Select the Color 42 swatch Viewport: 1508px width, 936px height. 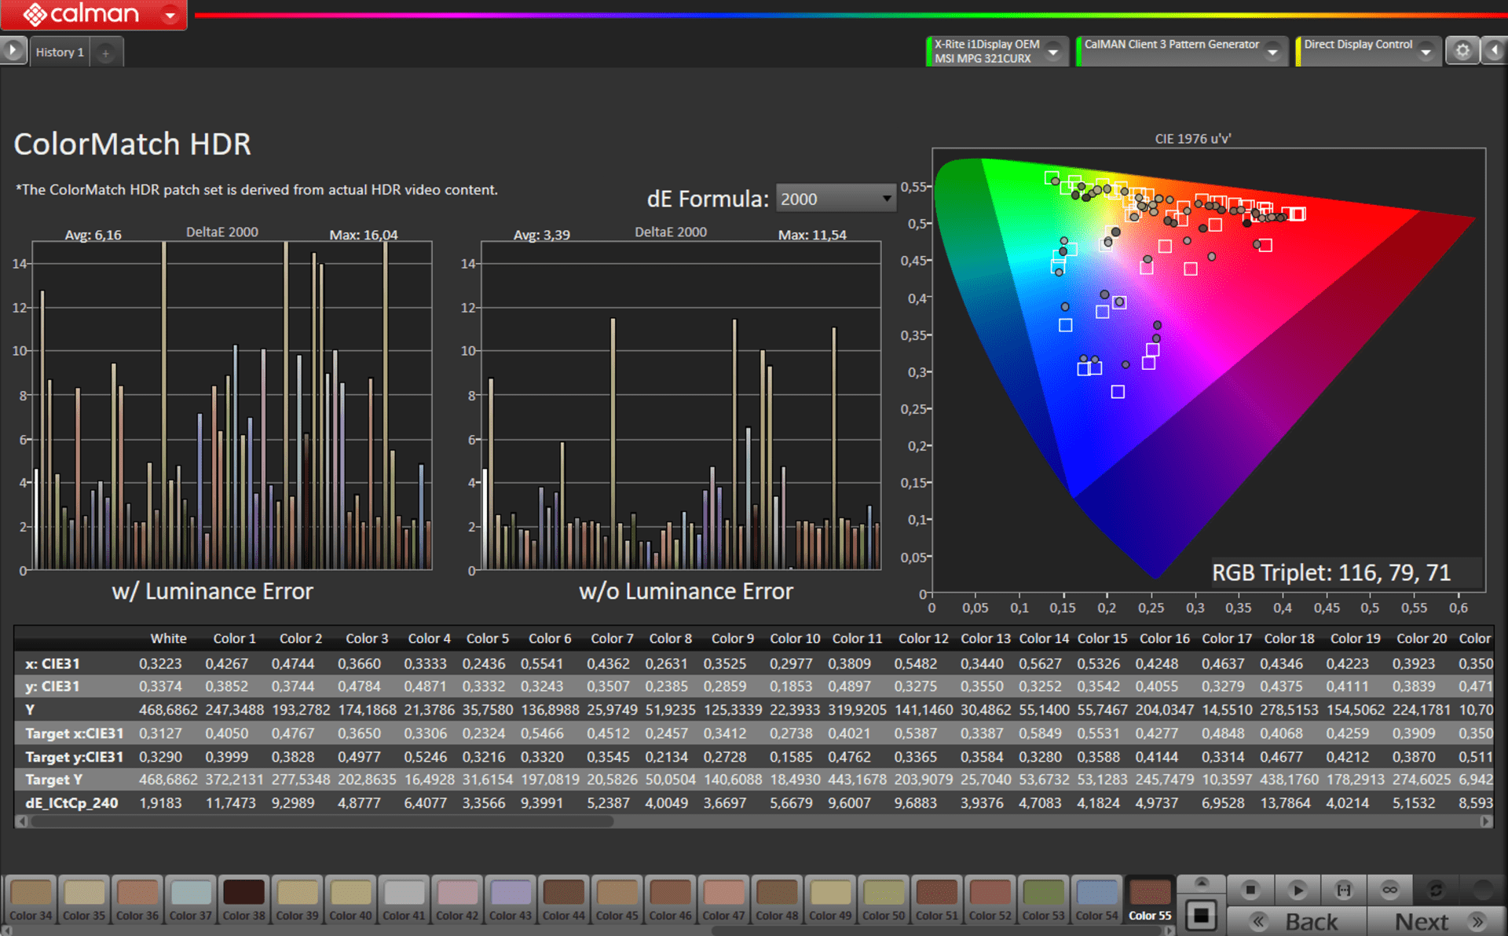pos(457,900)
